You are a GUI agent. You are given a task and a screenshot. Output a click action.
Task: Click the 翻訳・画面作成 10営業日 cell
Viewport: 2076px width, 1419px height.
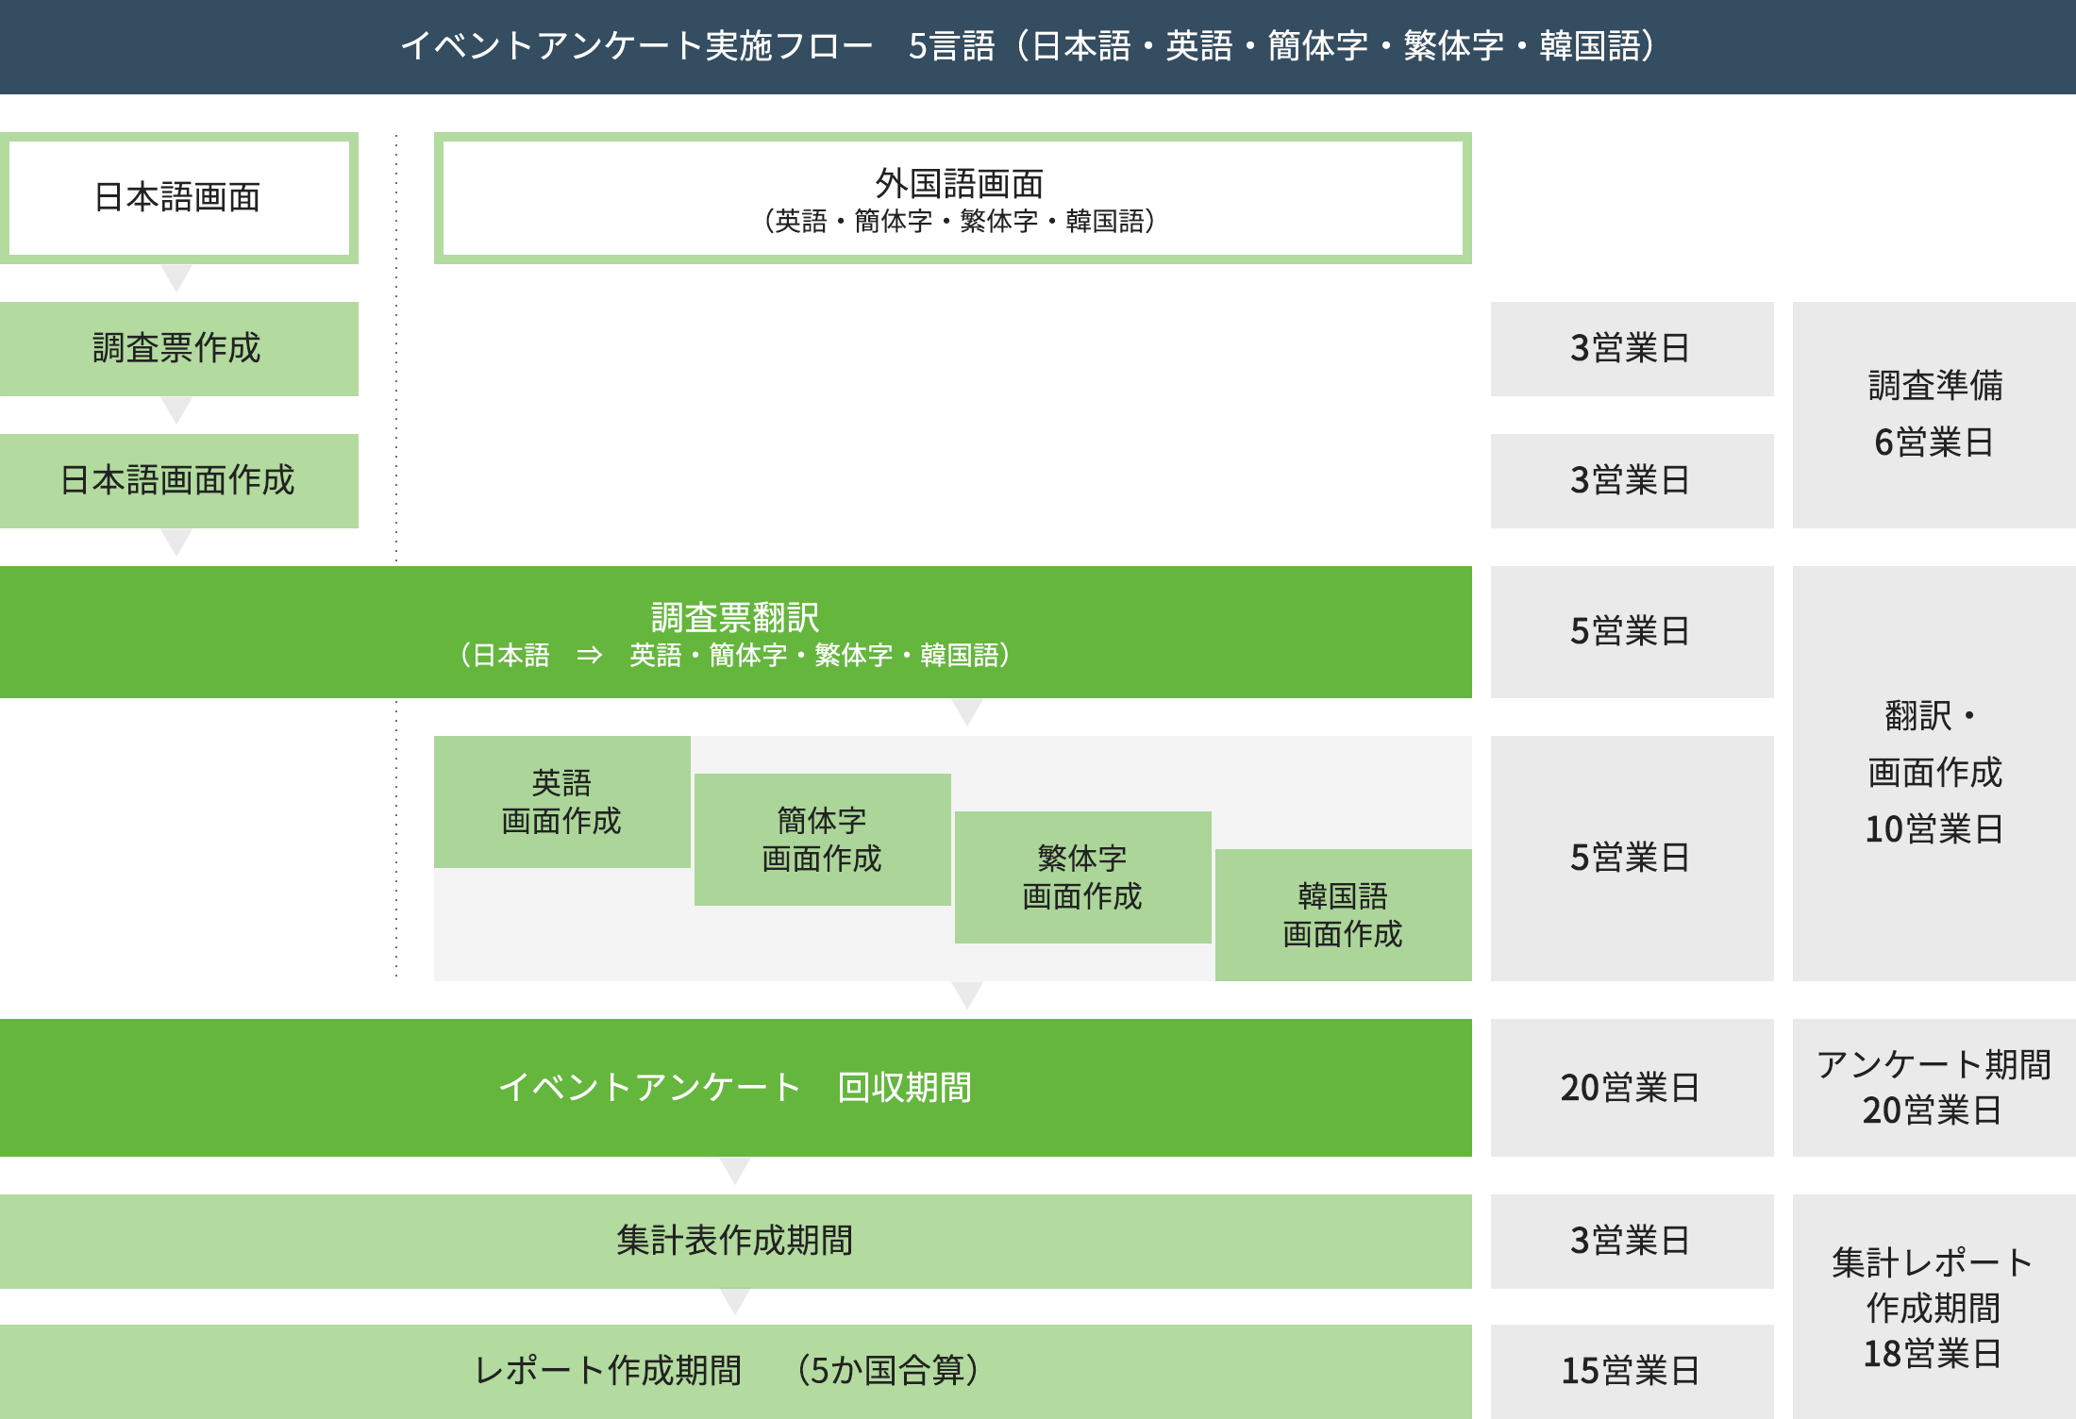coord(1934,773)
